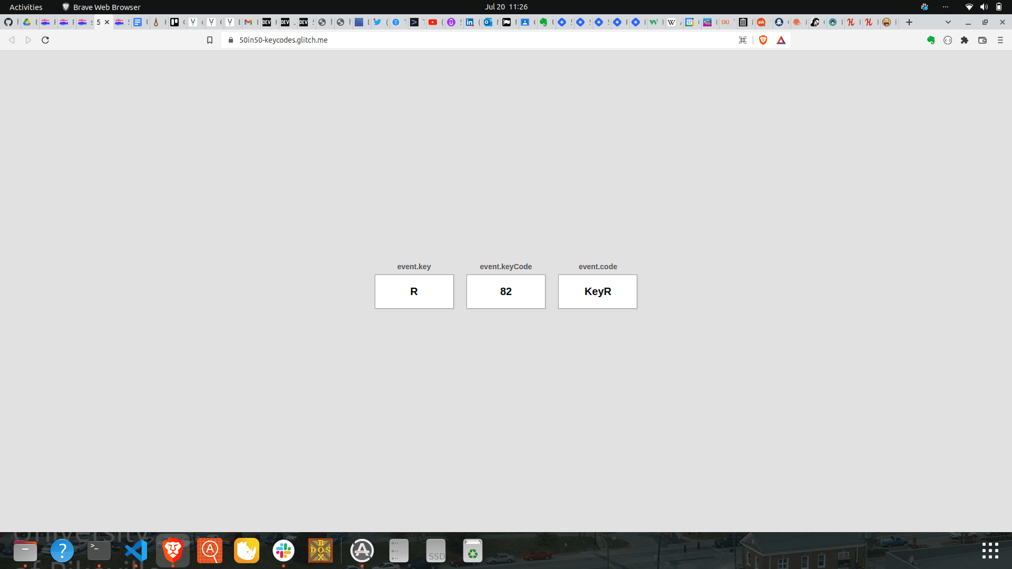Click the event.keyCode box showing 82
The height and width of the screenshot is (569, 1012).
coord(505,291)
